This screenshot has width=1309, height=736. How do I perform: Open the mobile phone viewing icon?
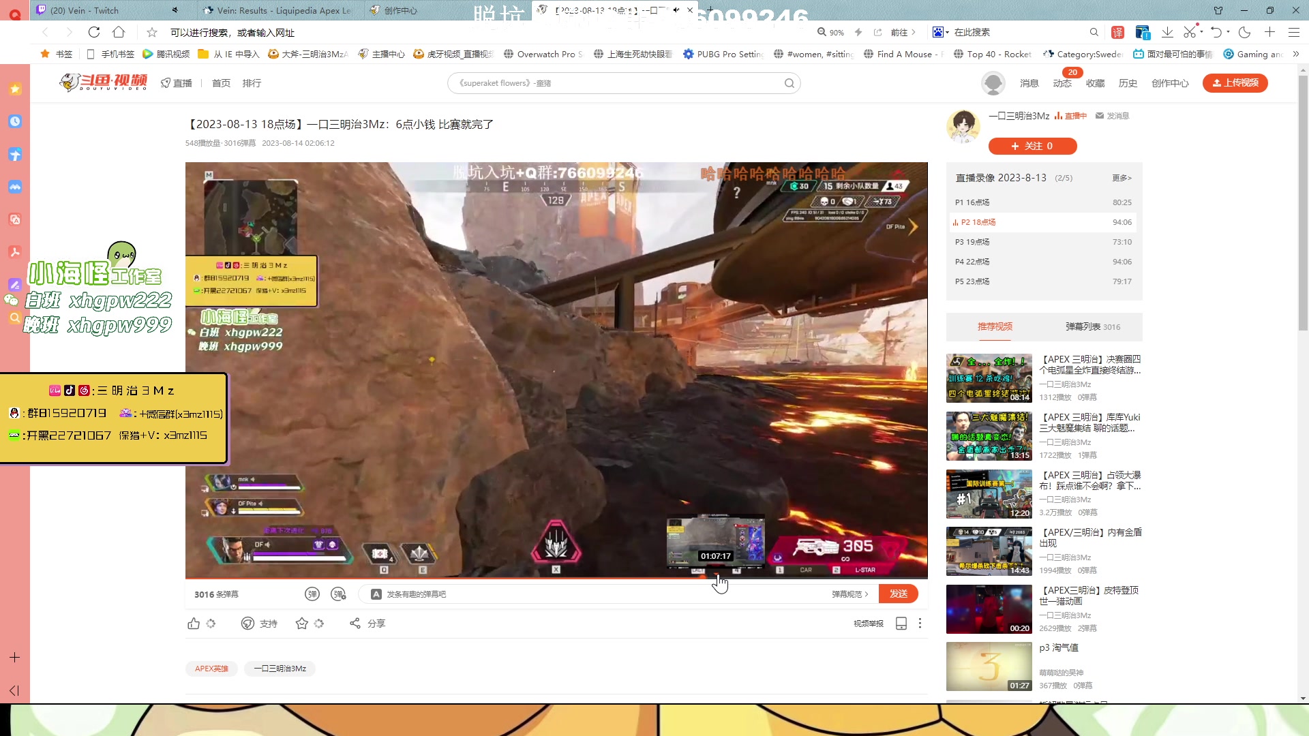(901, 624)
